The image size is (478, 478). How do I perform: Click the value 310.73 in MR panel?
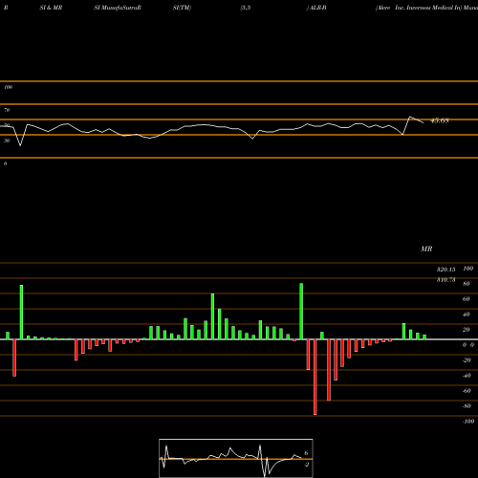446,280
